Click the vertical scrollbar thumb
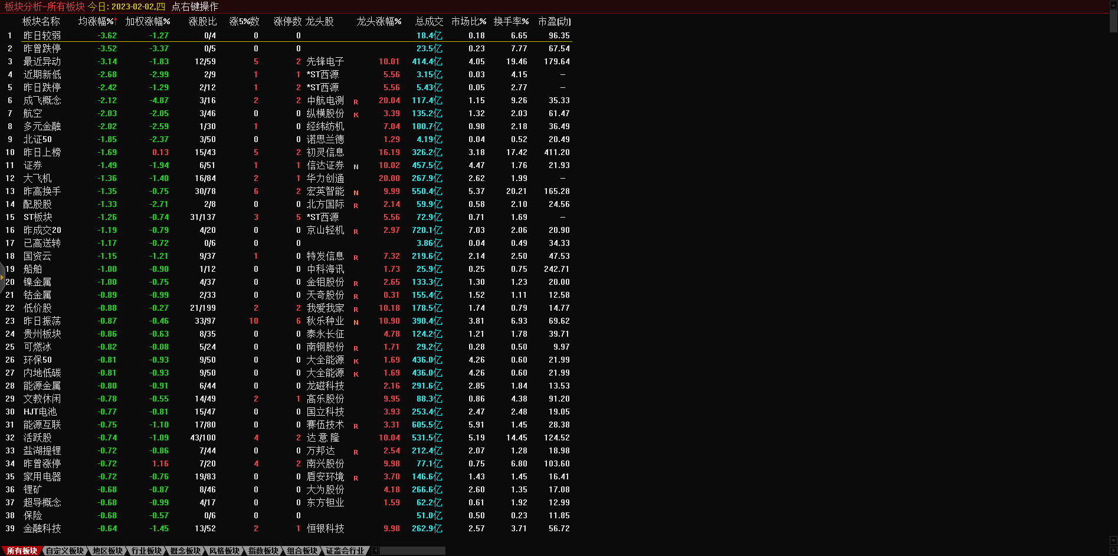This screenshot has height=556, width=1118. [1113, 21]
